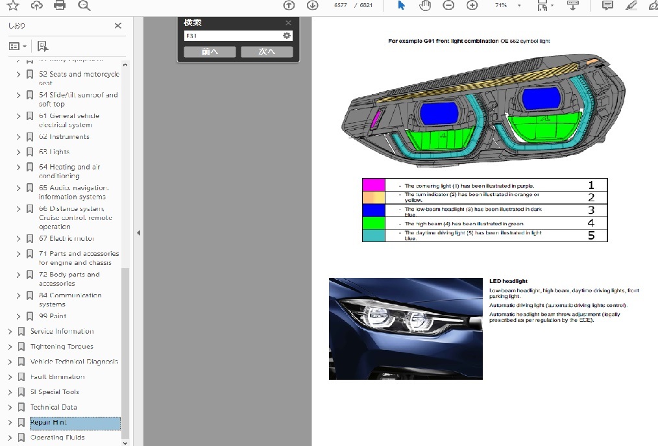Open the Fault Elimination bookmark
The image size is (658, 446).
tap(58, 377)
